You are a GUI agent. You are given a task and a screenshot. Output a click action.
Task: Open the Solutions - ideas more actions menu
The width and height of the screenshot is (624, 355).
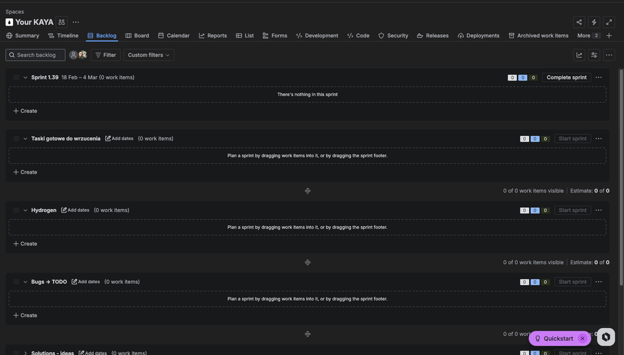(x=598, y=353)
